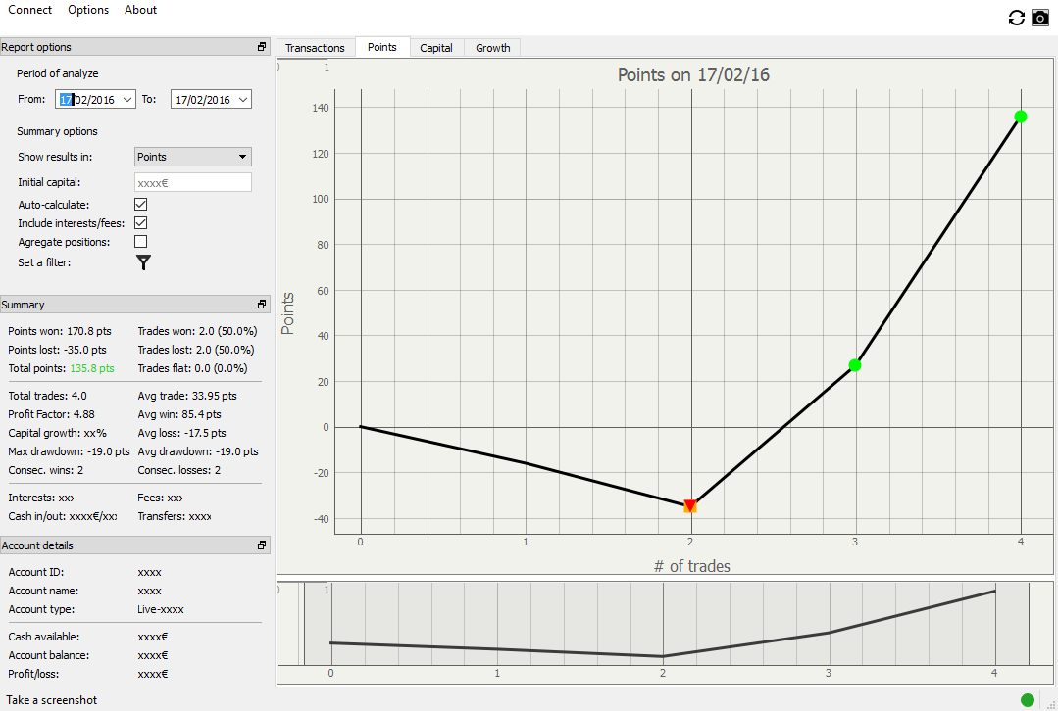Click the Points lost: -35.0 pts text
This screenshot has height=711, width=1058.
pyautogui.click(x=57, y=349)
